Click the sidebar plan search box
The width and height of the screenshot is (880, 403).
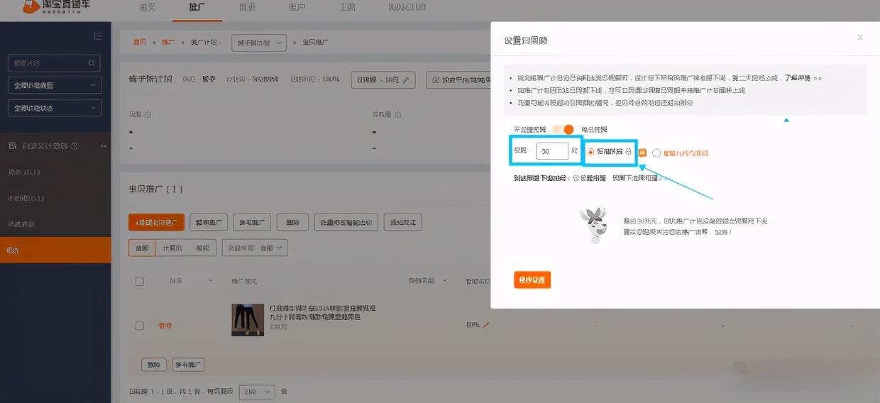point(54,63)
